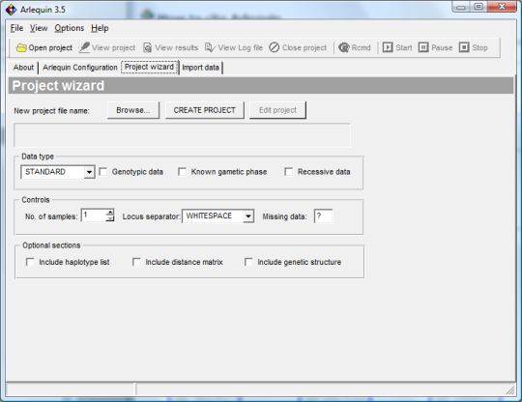Enable the Recessive data checkbox
The height and width of the screenshot is (402, 522).
[289, 172]
